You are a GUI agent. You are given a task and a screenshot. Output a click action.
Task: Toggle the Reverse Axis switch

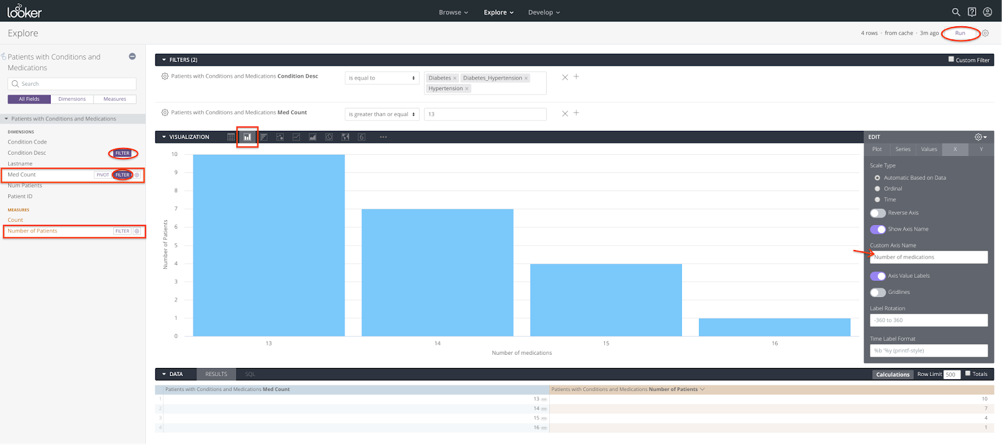(x=878, y=213)
